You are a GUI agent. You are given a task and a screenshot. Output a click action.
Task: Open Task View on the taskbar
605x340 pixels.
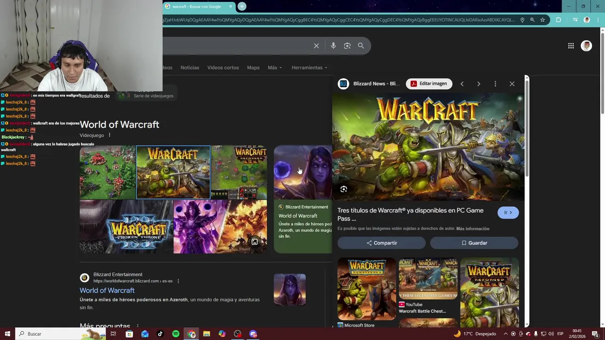pyautogui.click(x=113, y=334)
